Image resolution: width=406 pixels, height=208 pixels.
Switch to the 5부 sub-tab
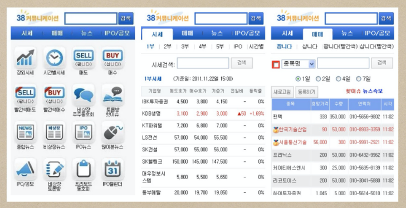click(220, 47)
